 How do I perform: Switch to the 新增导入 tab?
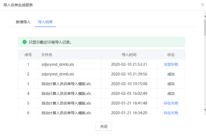(x=23, y=22)
